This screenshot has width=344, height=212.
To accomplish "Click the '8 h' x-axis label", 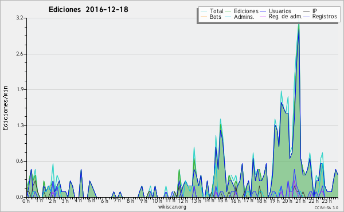I will (130, 201).
